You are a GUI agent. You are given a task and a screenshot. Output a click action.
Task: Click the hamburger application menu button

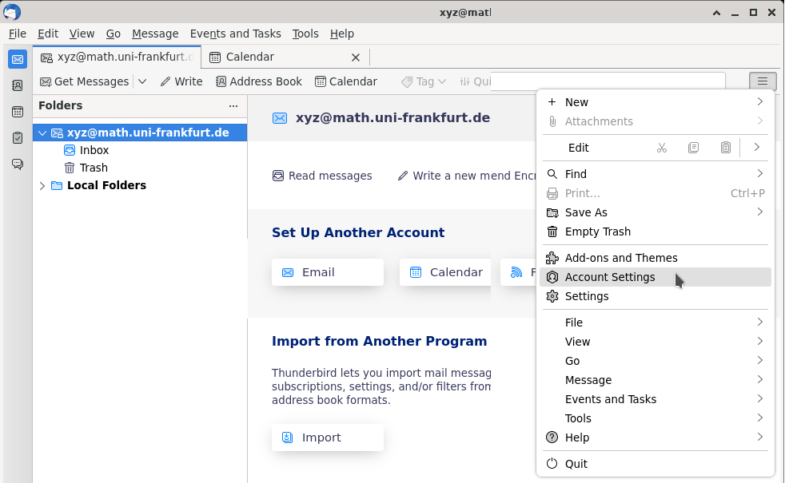(x=763, y=81)
